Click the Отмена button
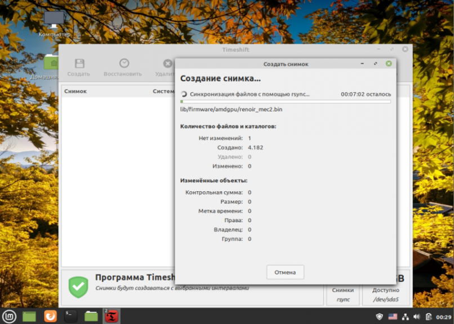Image resolution: width=454 pixels, height=324 pixels. click(285, 272)
